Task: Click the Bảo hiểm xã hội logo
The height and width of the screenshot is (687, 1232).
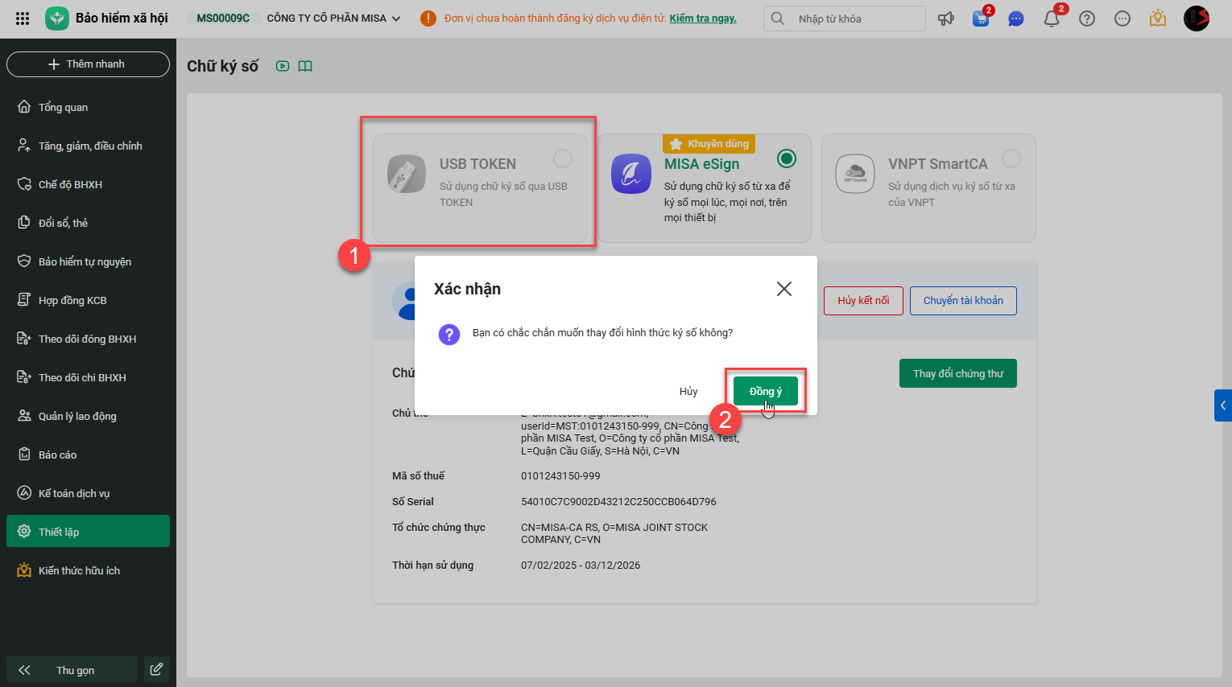Action: [x=57, y=18]
